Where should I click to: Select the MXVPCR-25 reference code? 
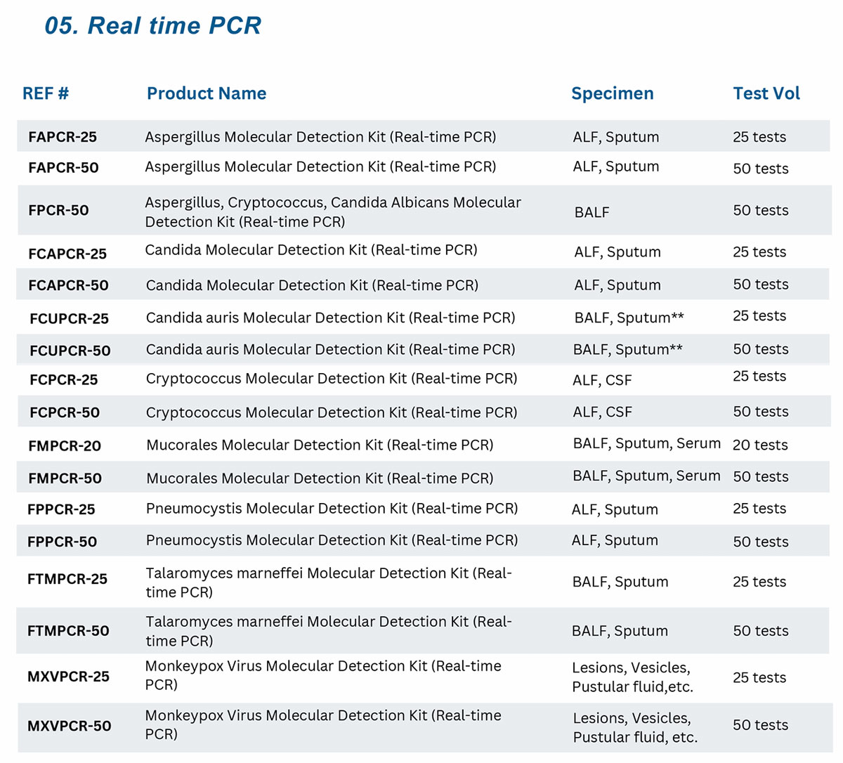68,677
